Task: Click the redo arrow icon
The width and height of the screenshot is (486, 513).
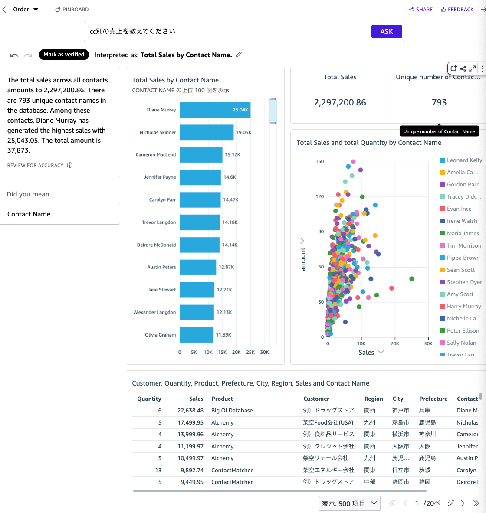Action: point(28,55)
